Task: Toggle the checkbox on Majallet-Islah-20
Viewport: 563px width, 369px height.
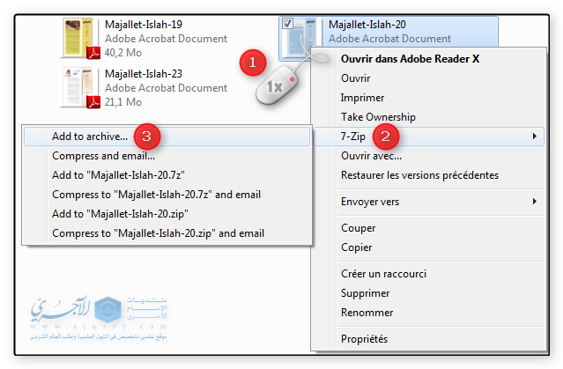Action: pyautogui.click(x=288, y=24)
